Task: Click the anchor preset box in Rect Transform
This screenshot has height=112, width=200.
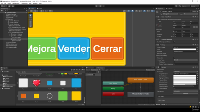Action: tap(160, 25)
